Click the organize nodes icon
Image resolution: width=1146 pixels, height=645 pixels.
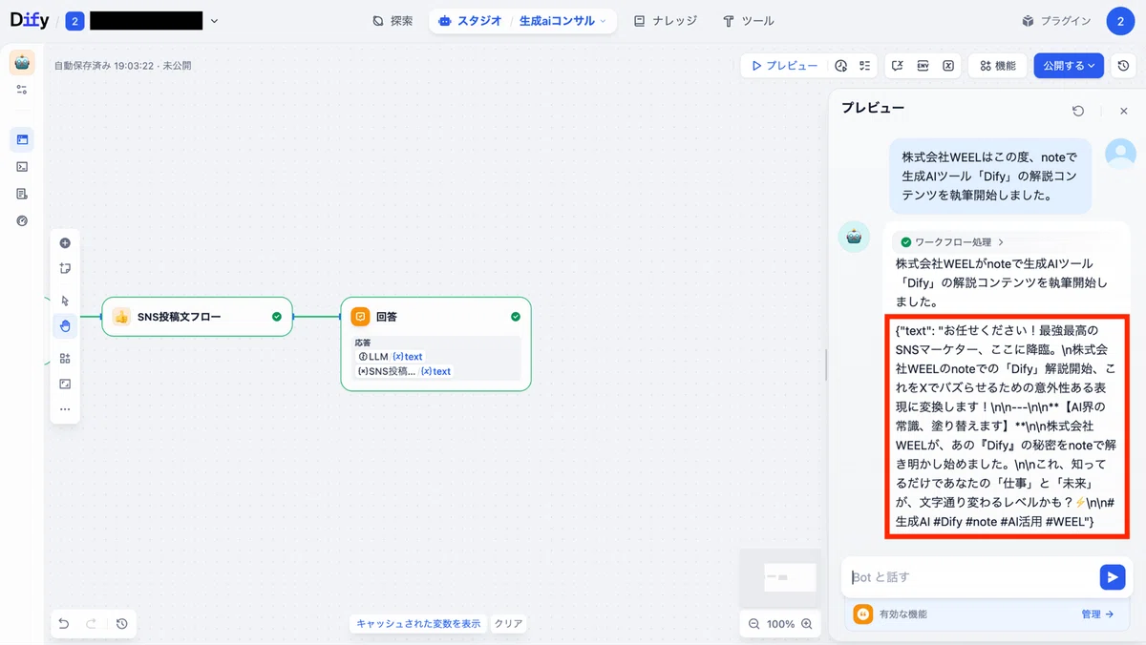tap(65, 359)
